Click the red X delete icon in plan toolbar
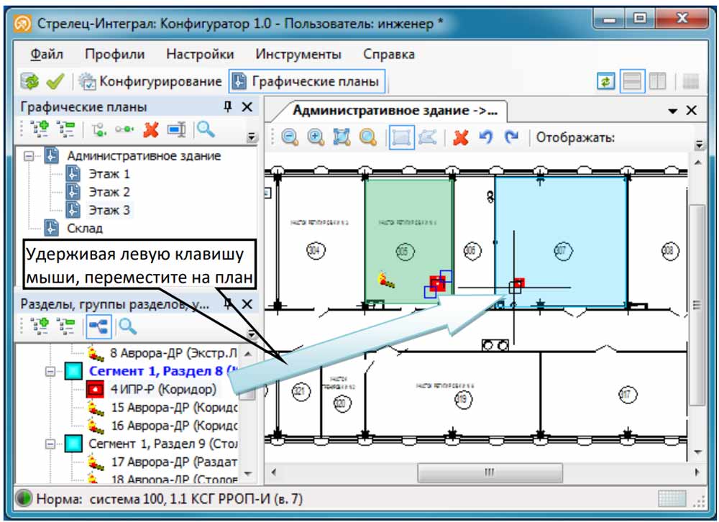This screenshot has width=719, height=522. (x=460, y=137)
